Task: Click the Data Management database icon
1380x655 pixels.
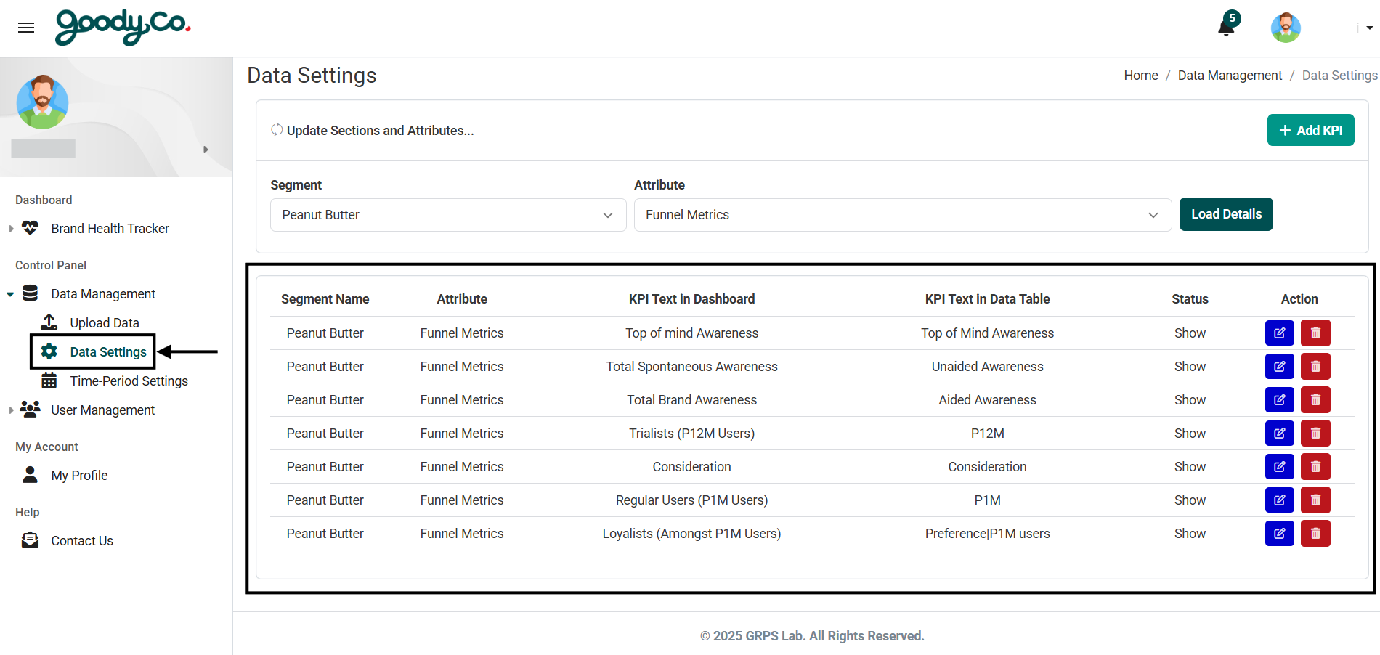Action: click(x=30, y=293)
